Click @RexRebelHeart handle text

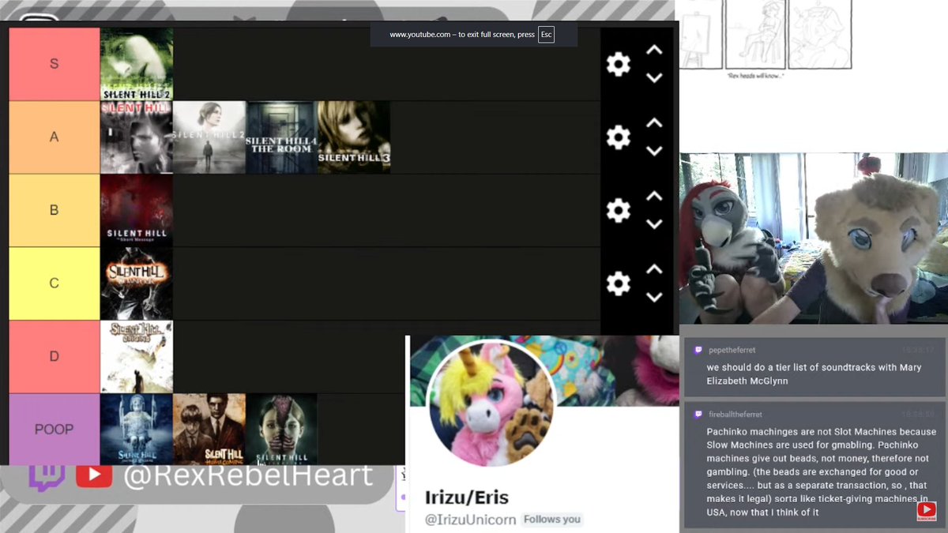point(247,474)
